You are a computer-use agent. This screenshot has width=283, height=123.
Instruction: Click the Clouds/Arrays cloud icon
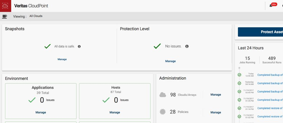point(163,95)
